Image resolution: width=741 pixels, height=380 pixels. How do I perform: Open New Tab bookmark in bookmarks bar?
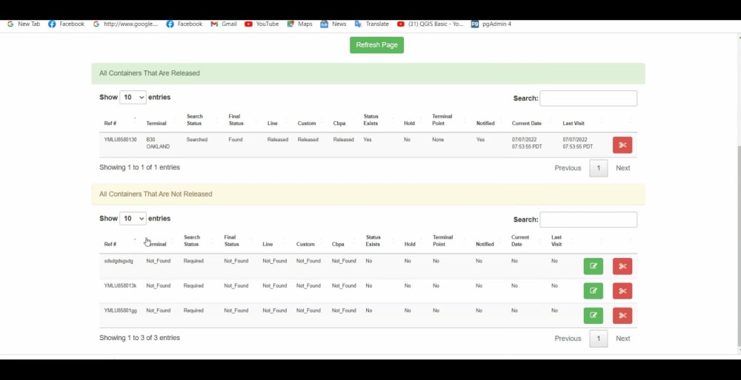24,24
